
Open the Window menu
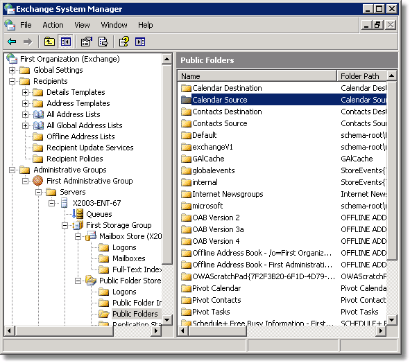114,25
